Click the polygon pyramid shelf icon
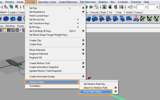 [13, 19]
